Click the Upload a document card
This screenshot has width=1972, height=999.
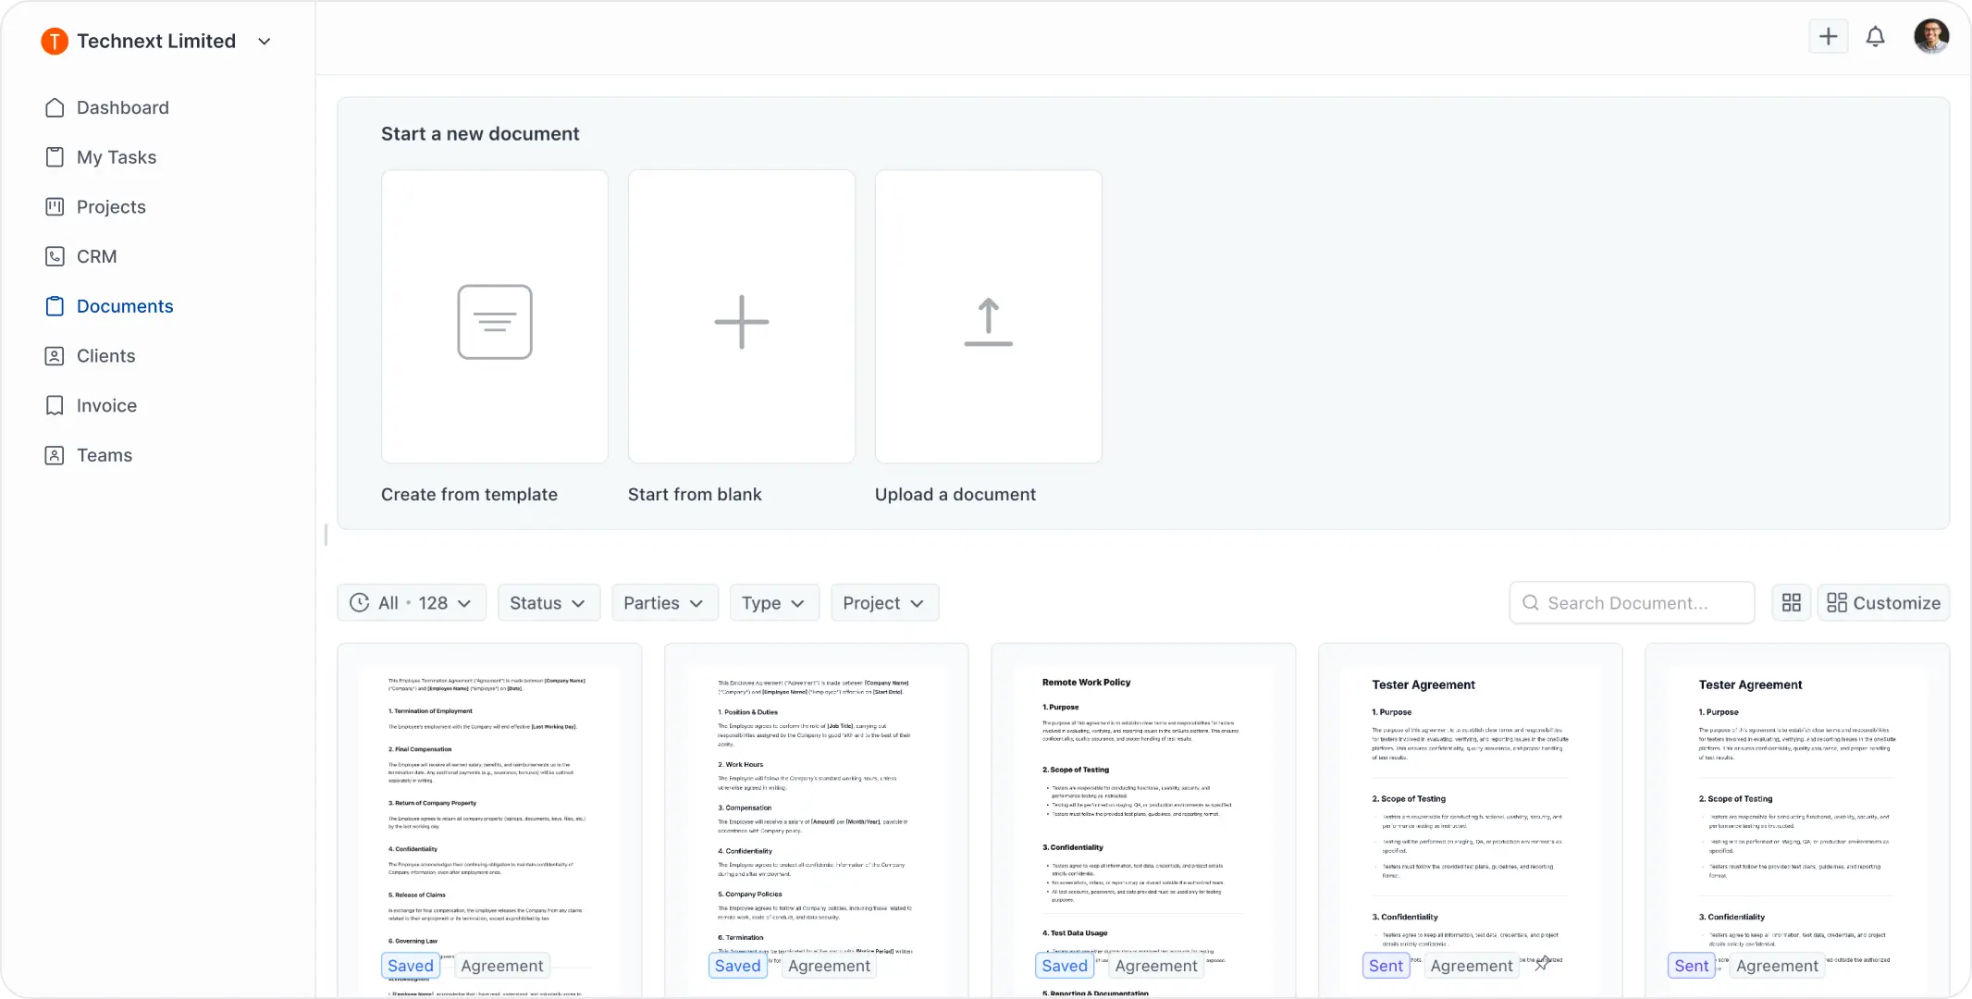click(x=989, y=316)
